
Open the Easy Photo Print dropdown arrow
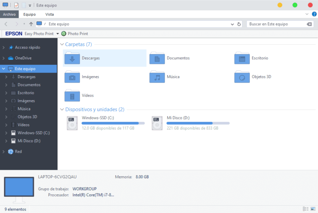pyautogui.click(x=57, y=34)
